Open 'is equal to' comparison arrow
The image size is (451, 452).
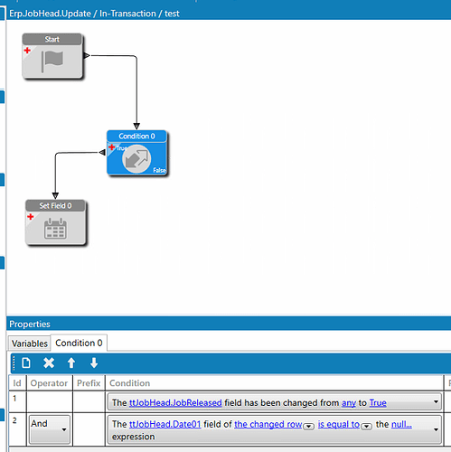point(366,426)
